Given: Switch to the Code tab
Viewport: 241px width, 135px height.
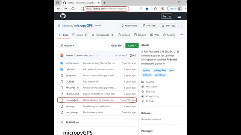Looking at the screenshot, I should pyautogui.click(x=64, y=35).
